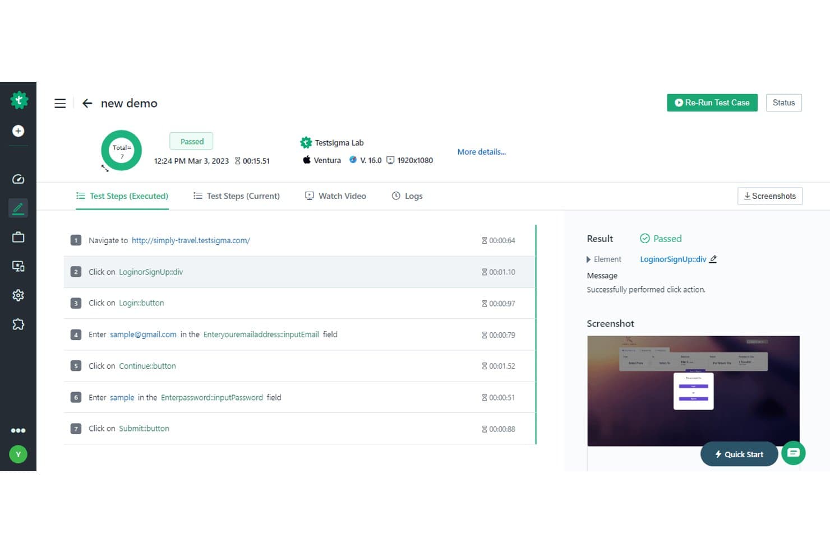
Task: Select step 4 Enter sample@gmail.com
Action: pyautogui.click(x=300, y=334)
